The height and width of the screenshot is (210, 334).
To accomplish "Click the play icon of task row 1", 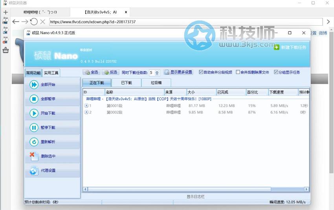I will [86, 106].
